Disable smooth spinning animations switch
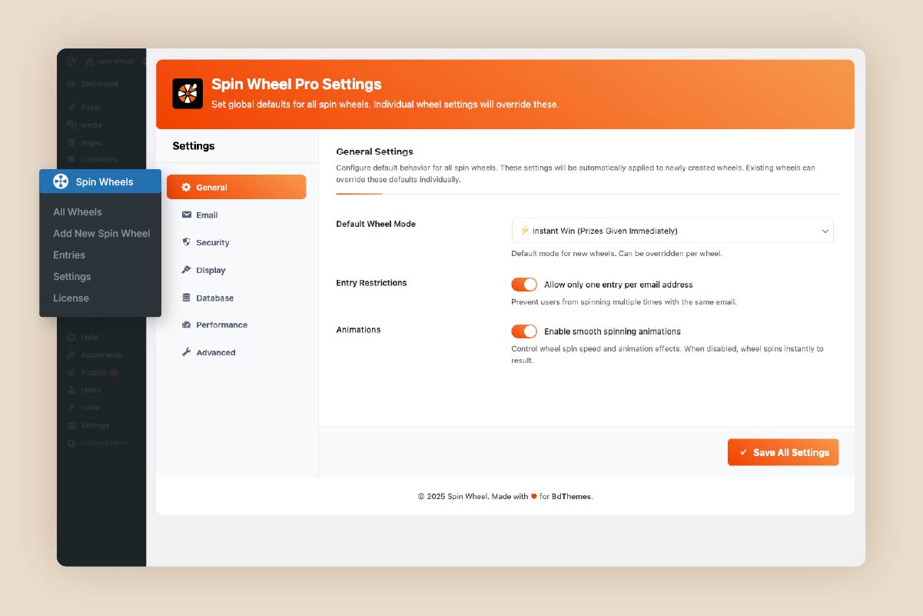The image size is (923, 616). 524,331
